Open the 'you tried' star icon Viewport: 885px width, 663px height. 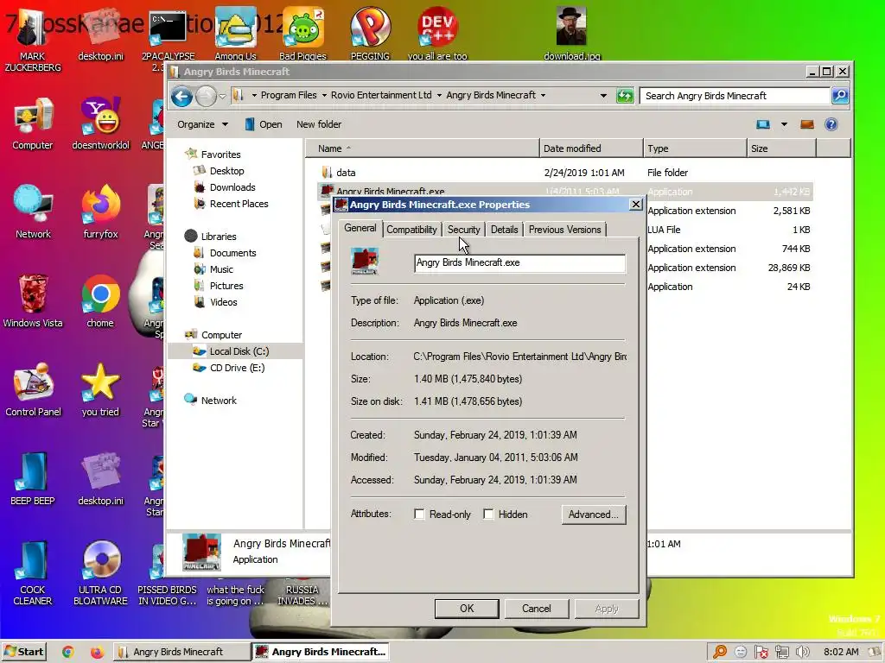point(100,389)
